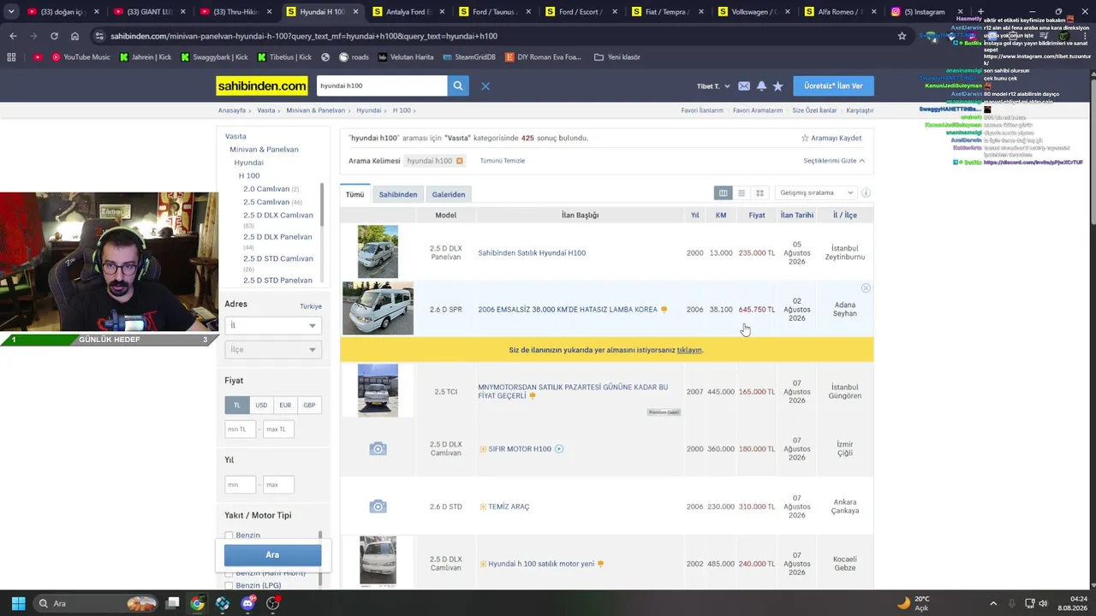Select the Tümü listings tab
1096x616 pixels.
354,194
